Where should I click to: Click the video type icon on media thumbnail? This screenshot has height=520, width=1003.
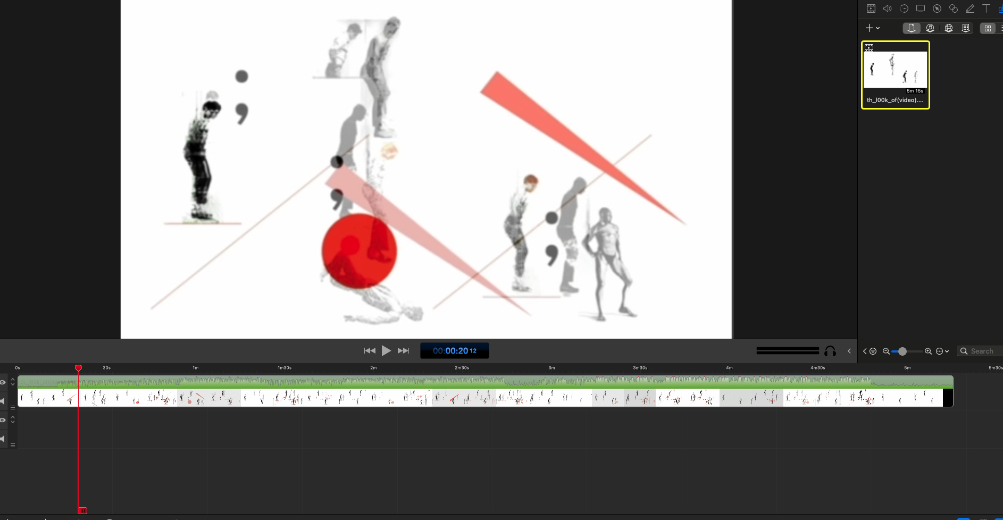(869, 48)
